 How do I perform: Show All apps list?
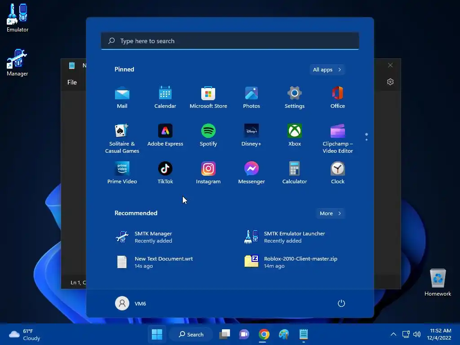click(x=327, y=70)
